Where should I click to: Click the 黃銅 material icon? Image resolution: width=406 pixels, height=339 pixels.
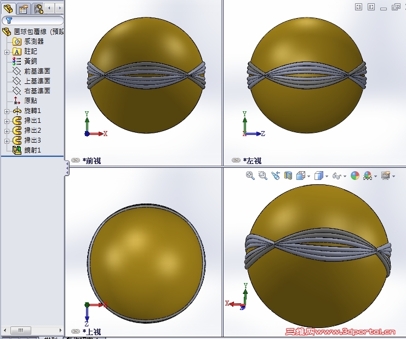17,61
